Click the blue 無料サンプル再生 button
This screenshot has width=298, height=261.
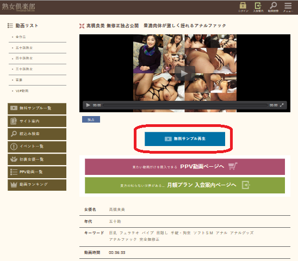[185, 139]
